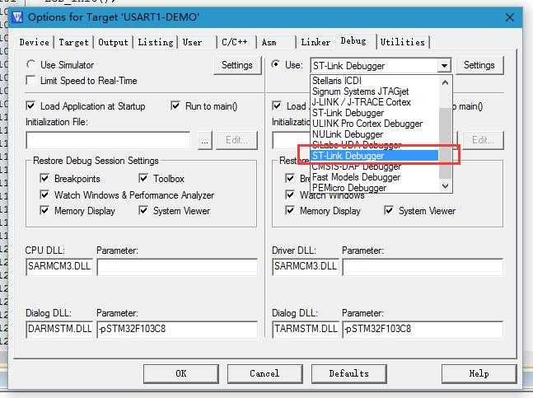Open the Output tab
This screenshot has height=398, width=533.
pyautogui.click(x=113, y=42)
